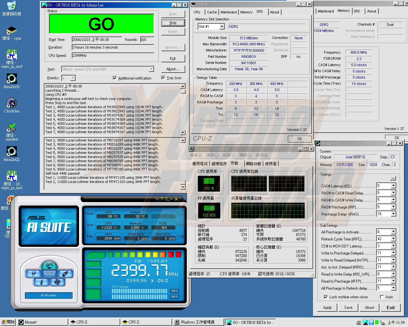Click the keyboard language bar icon

pyautogui.click(x=359, y=323)
